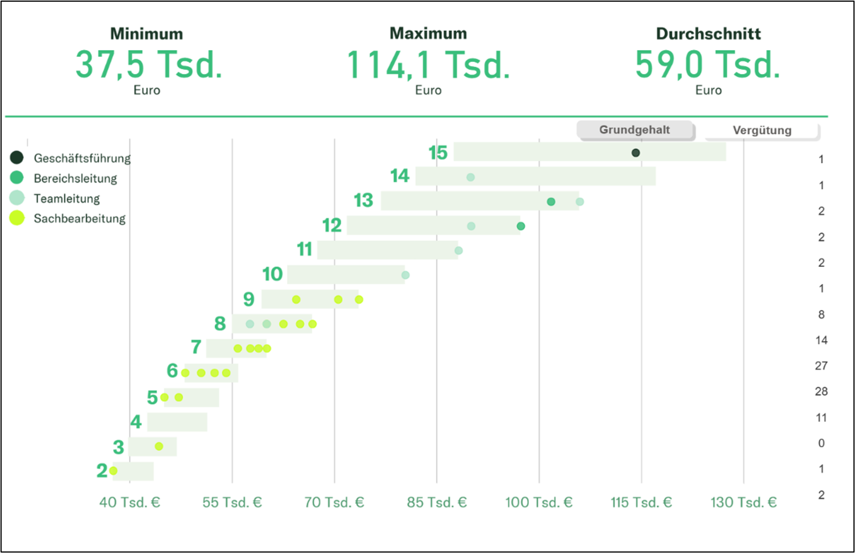Click the Geschäftsführung legend dot
855x553 pixels.
point(17,158)
